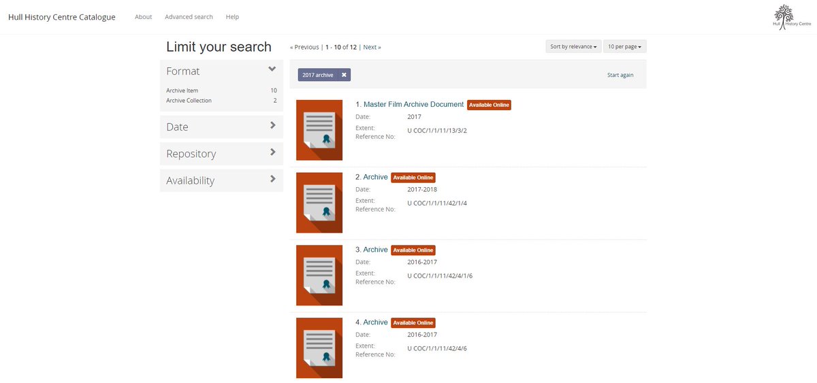The height and width of the screenshot is (383, 817).
Task: Click the Hull History Centre tree logo
Action: (792, 17)
